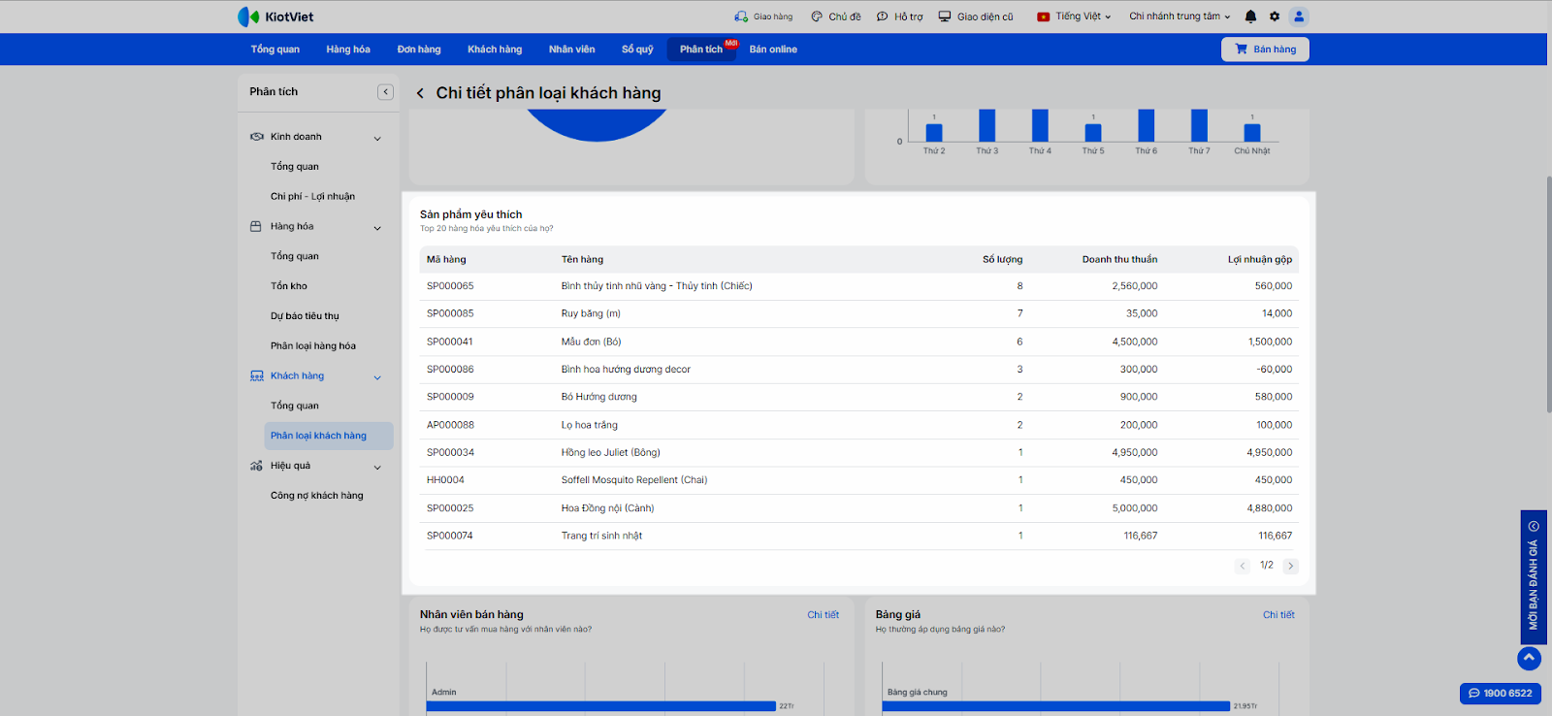This screenshot has height=716, width=1552.
Task: Open the Khách hàng menu in navbar
Action: pyautogui.click(x=495, y=49)
